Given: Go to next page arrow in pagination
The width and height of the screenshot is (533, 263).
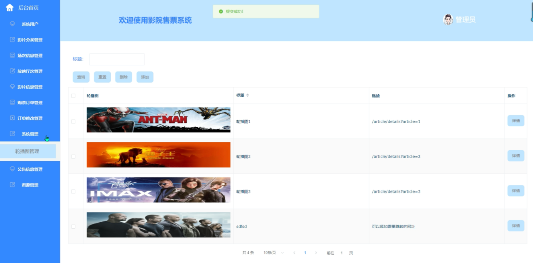Looking at the screenshot, I should [316, 253].
